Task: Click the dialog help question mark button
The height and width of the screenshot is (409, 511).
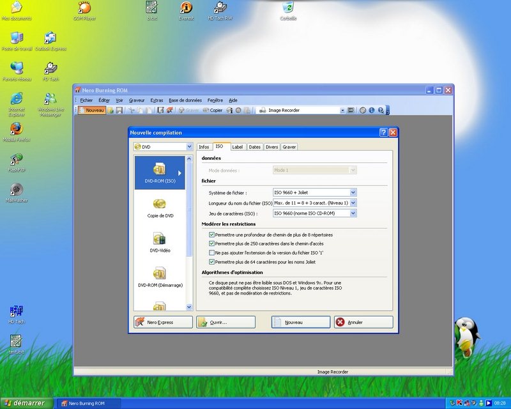Action: pyautogui.click(x=384, y=132)
